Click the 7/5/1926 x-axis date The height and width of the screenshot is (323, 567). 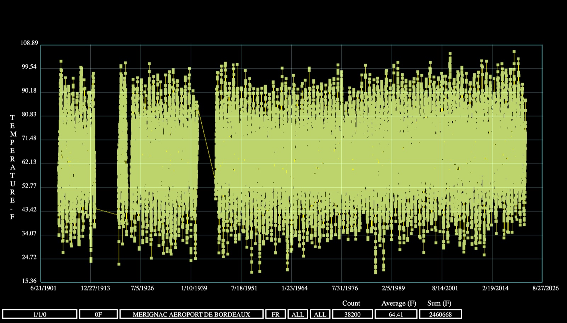tap(142, 288)
